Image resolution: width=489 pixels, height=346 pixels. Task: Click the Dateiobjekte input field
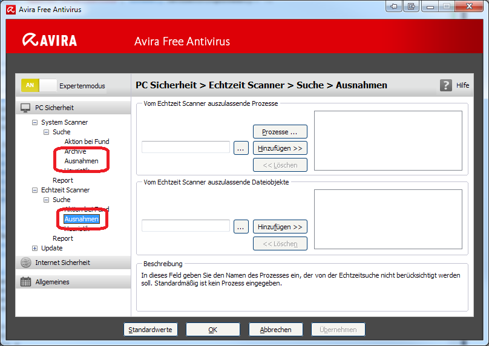click(x=186, y=226)
